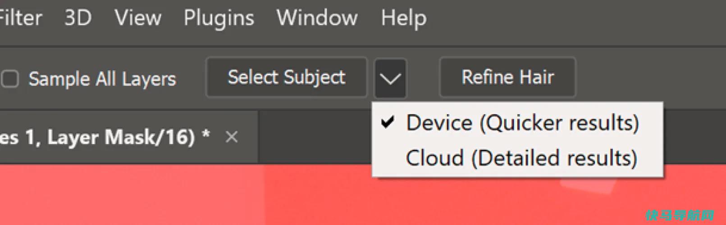Image resolution: width=726 pixels, height=225 pixels.
Task: Close the Layer Mask/16 document tab
Action: click(232, 137)
